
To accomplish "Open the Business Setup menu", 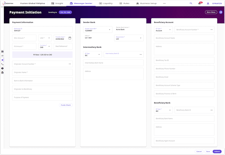I will (x=146, y=3).
